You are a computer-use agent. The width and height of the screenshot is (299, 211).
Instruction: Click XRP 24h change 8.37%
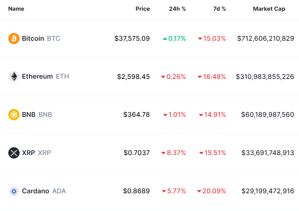[176, 153]
